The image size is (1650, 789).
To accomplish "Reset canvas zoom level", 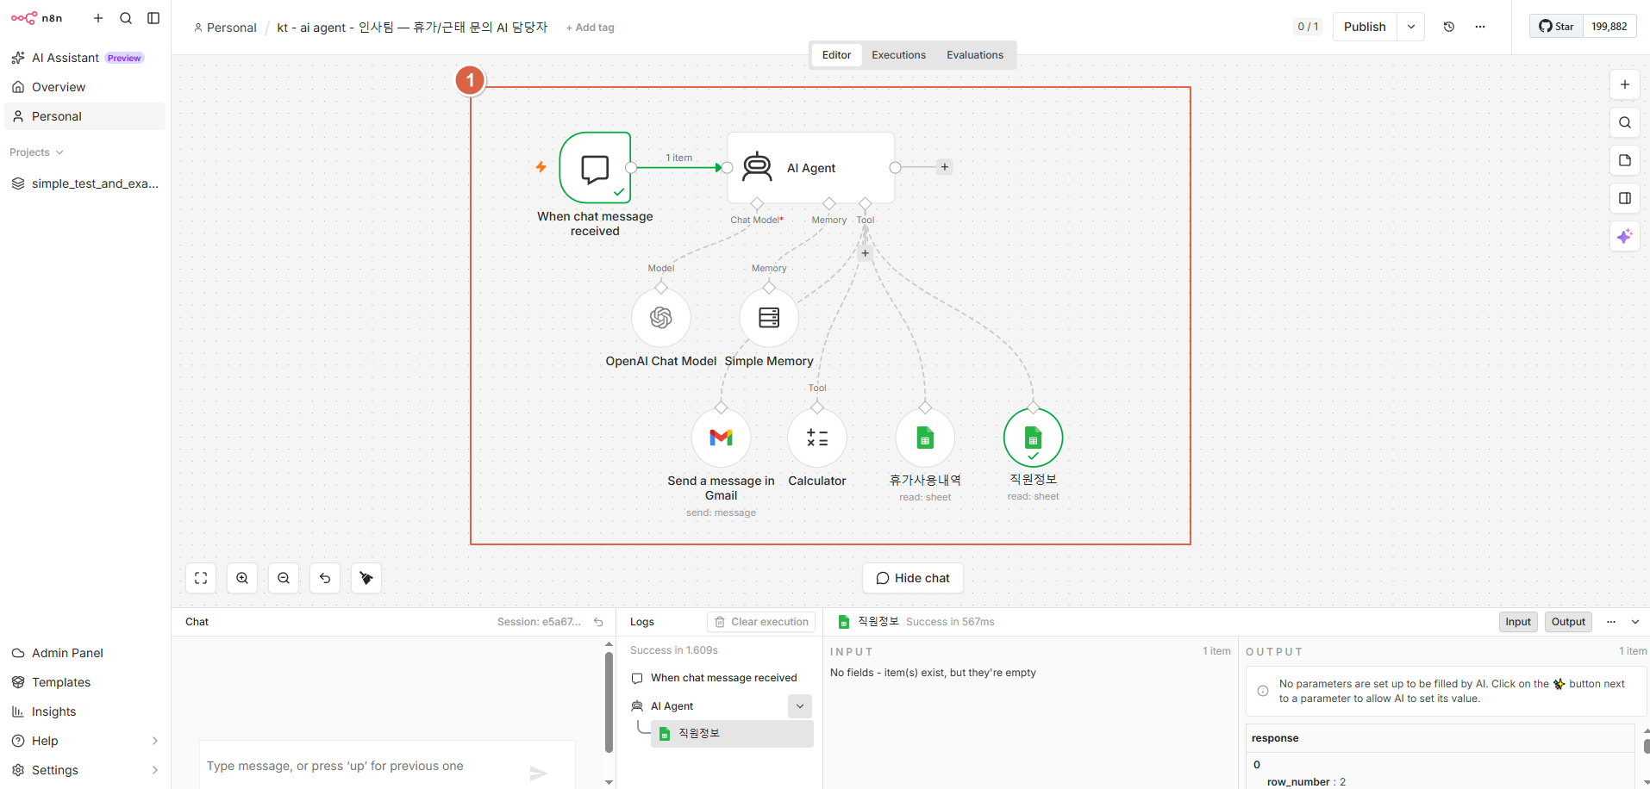I will point(325,578).
